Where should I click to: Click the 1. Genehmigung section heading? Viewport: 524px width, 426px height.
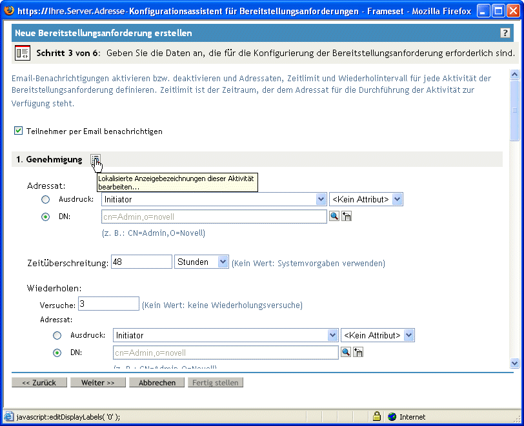[x=49, y=160]
